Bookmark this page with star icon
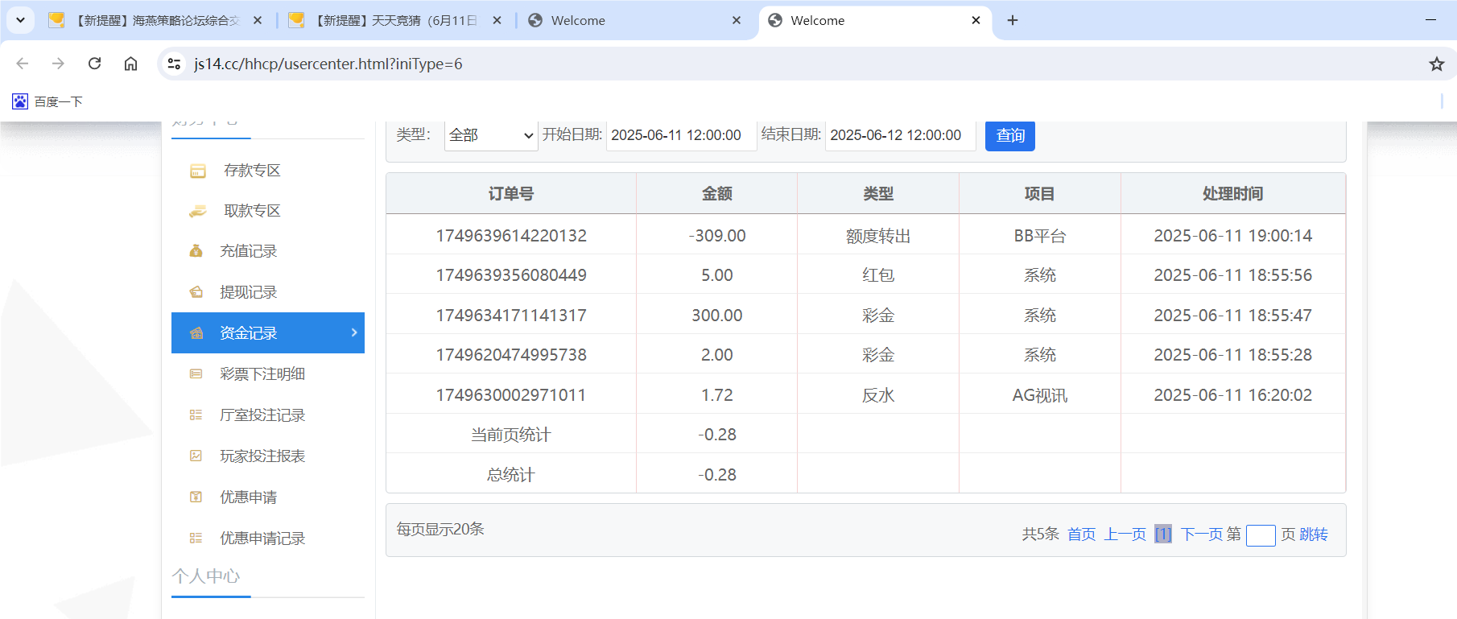1457x619 pixels. click(x=1436, y=64)
